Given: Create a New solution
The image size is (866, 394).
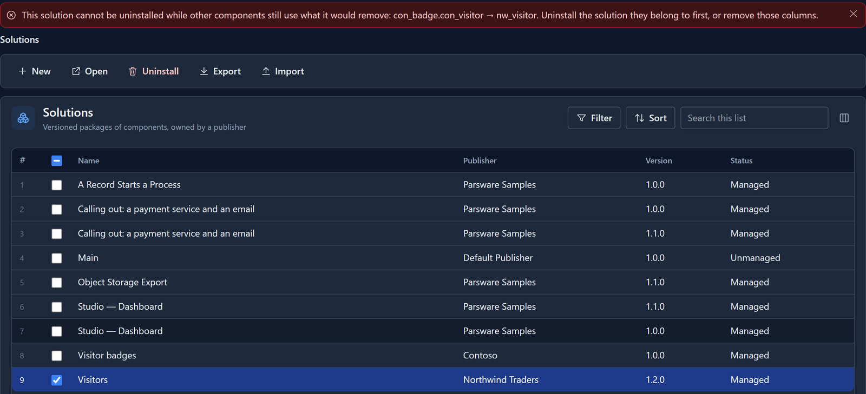Looking at the screenshot, I should [x=35, y=71].
